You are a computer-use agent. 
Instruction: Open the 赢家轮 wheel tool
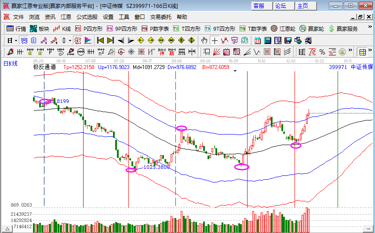(x=312, y=29)
